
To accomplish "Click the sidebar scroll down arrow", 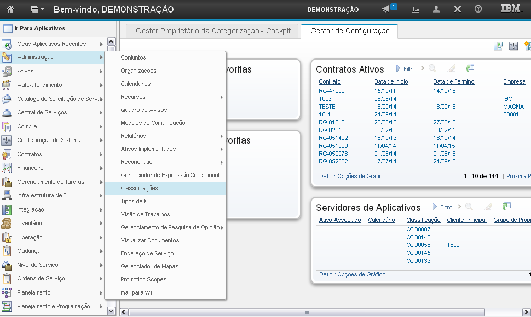I will pyautogui.click(x=111, y=311).
